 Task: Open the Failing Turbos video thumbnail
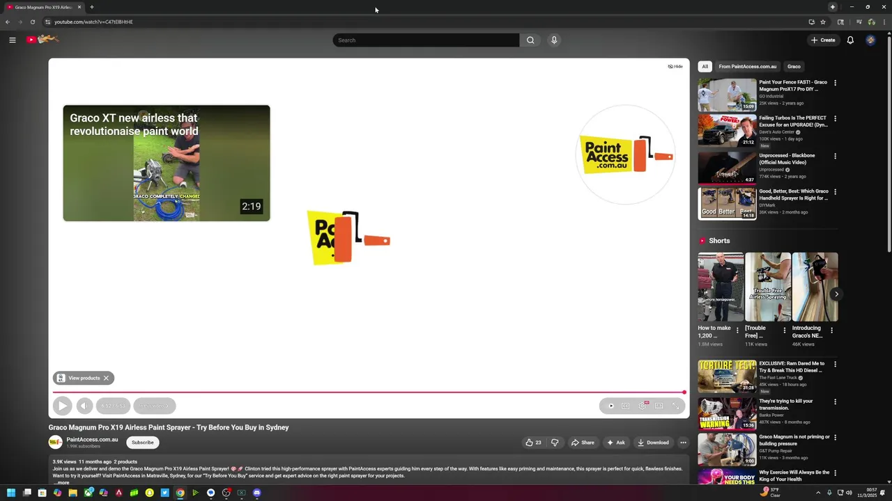tap(727, 130)
